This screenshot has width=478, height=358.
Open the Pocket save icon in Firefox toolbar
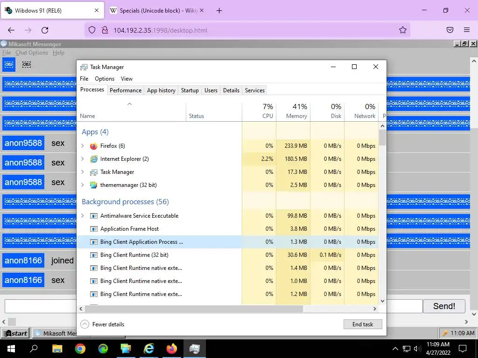(450, 30)
